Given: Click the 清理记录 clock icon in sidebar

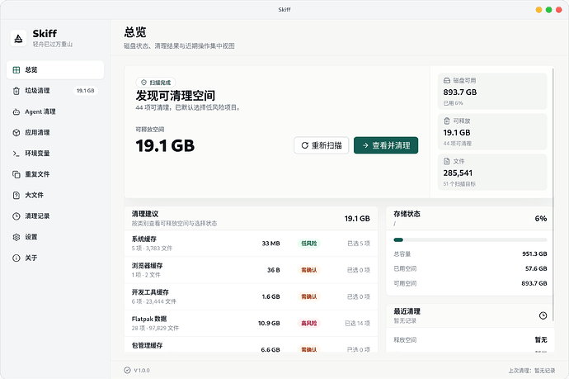Looking at the screenshot, I should coord(16,216).
